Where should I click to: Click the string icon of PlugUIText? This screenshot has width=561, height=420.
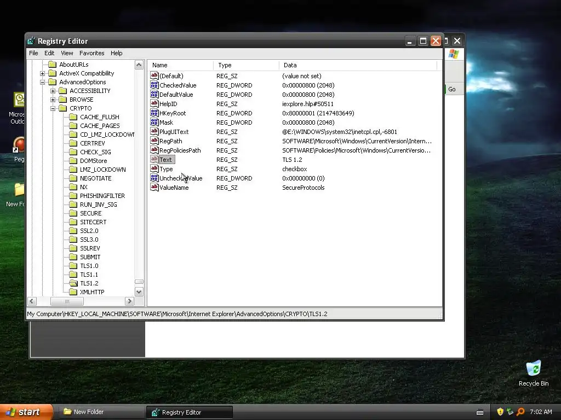(x=154, y=131)
